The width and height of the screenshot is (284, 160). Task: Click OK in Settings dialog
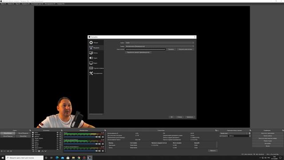pyautogui.click(x=172, y=117)
